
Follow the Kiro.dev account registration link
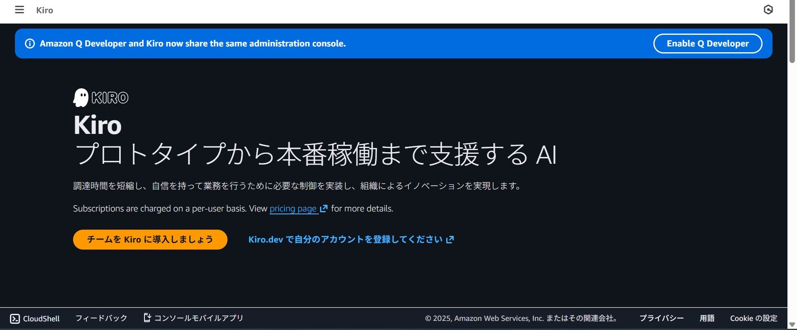coord(345,240)
